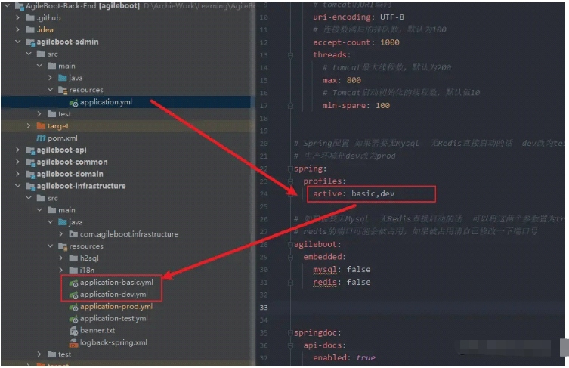The width and height of the screenshot is (569, 368).
Task: Select banner.txt in the tree
Action: click(97, 330)
